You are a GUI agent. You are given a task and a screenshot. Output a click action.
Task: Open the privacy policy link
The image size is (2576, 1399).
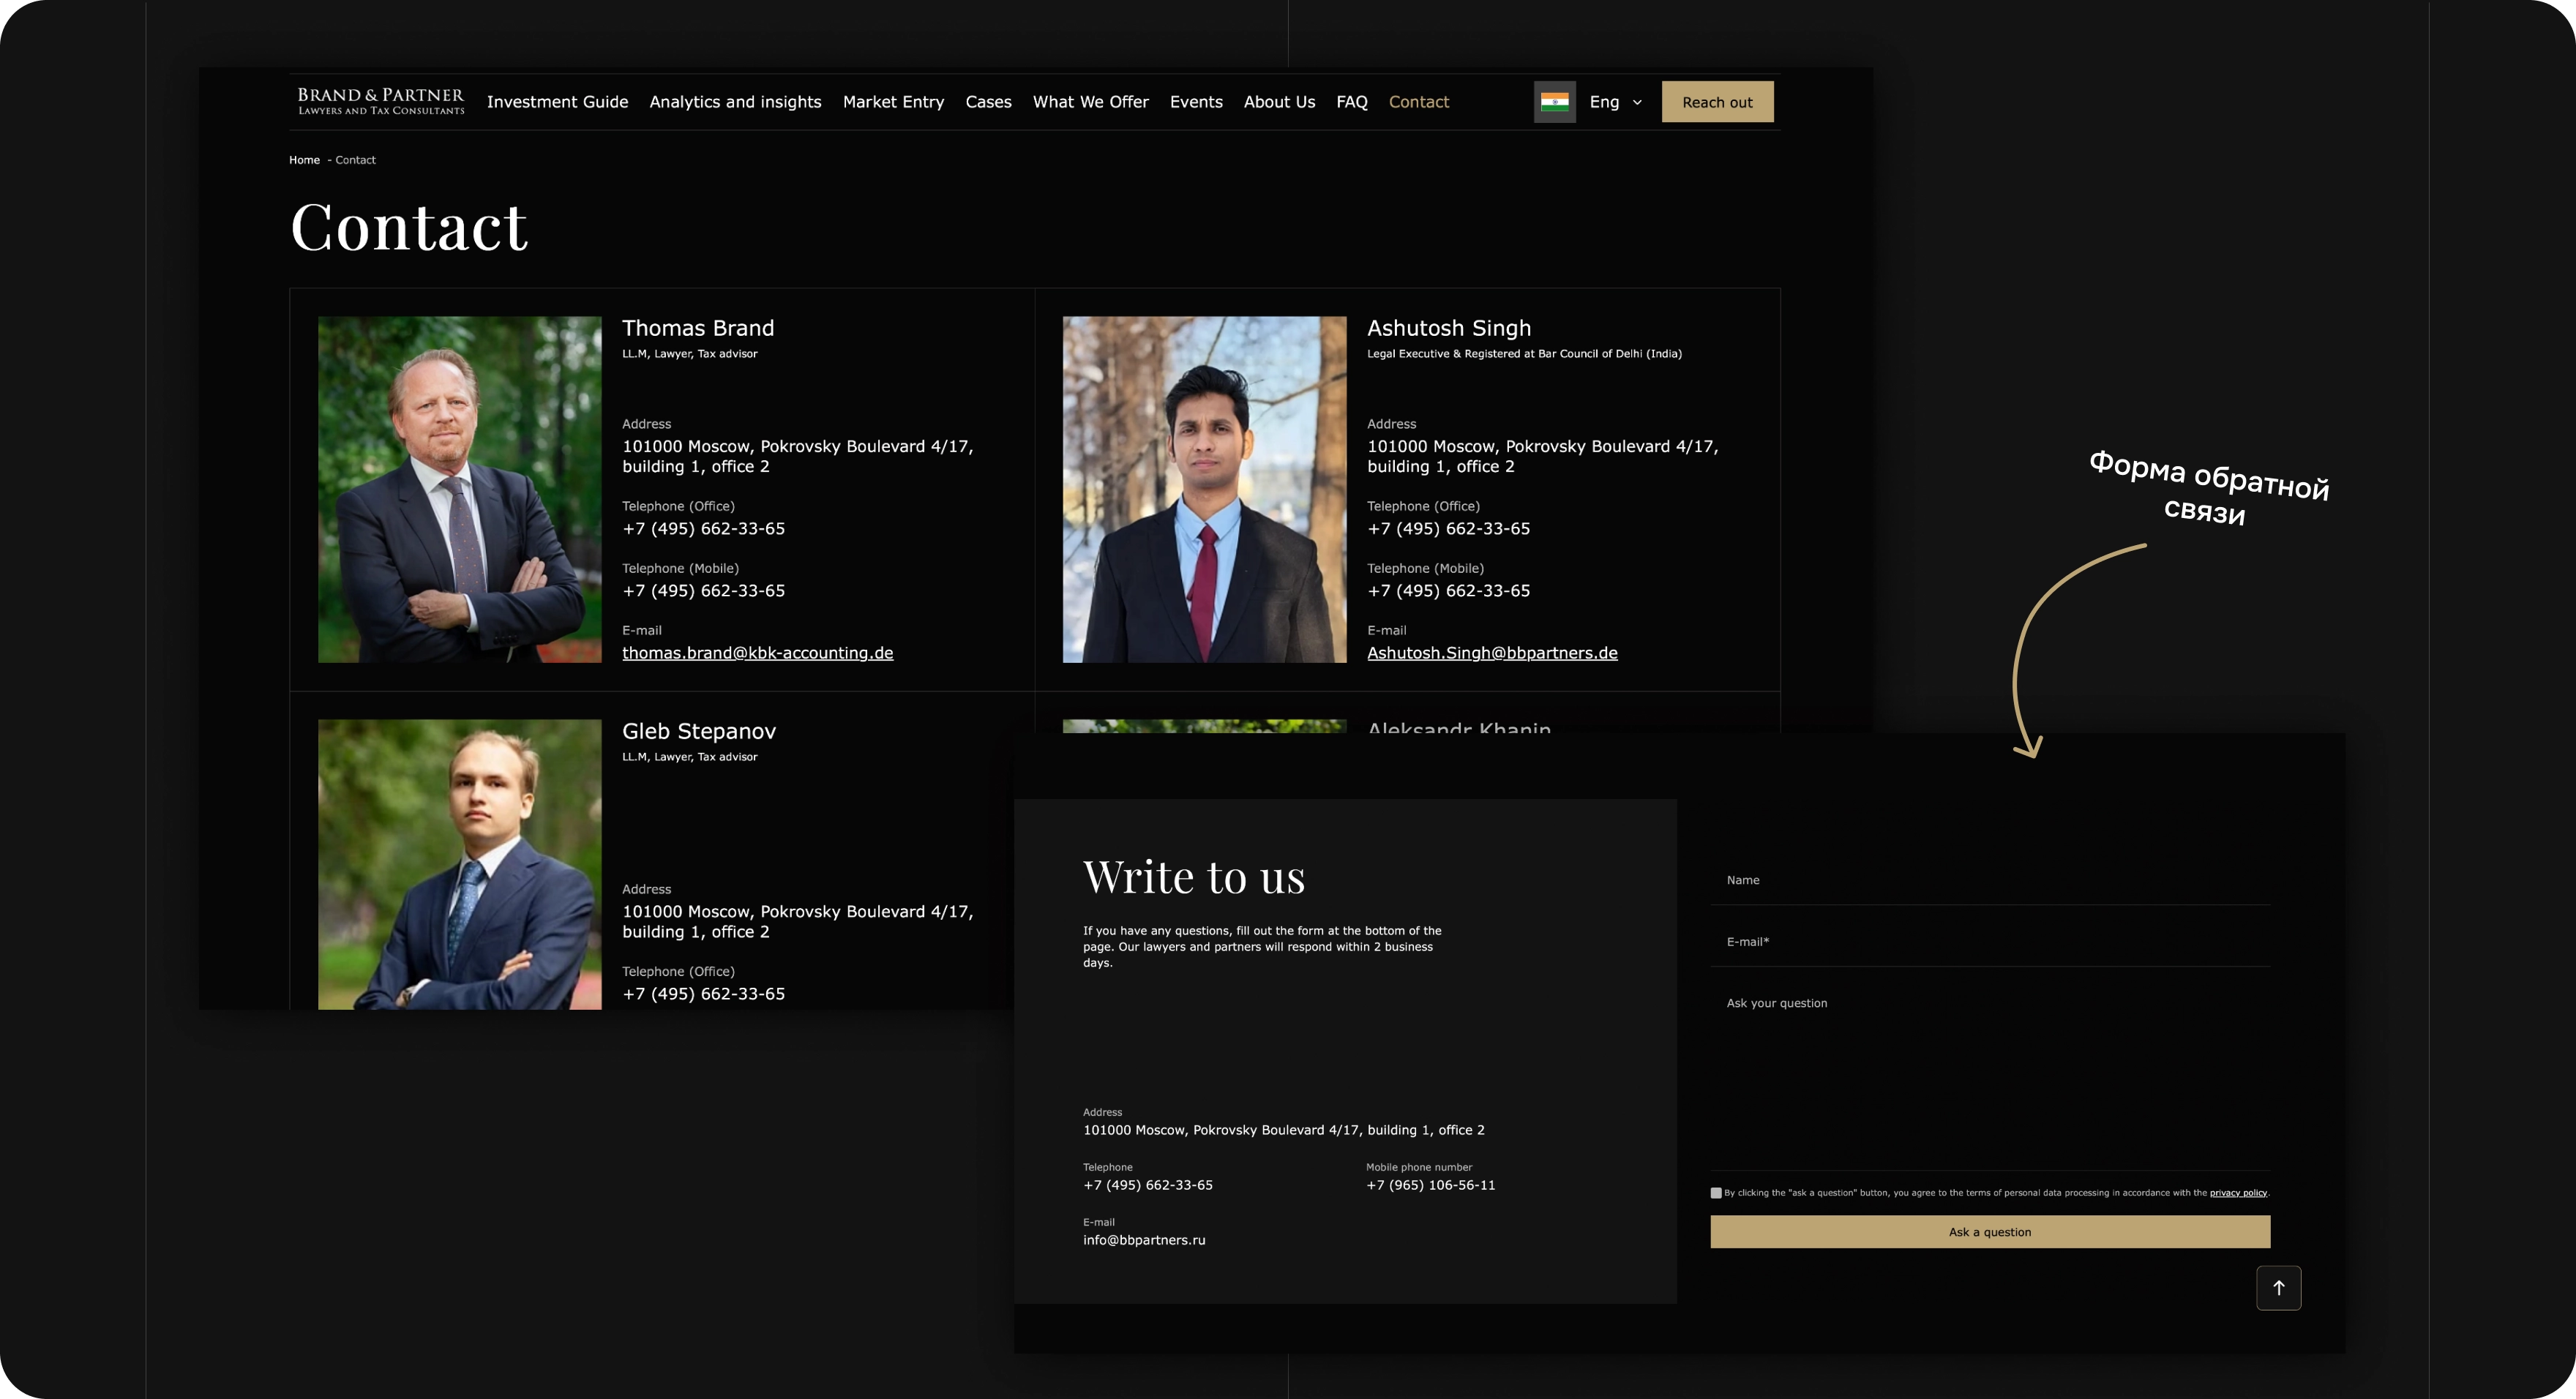pos(2238,1193)
